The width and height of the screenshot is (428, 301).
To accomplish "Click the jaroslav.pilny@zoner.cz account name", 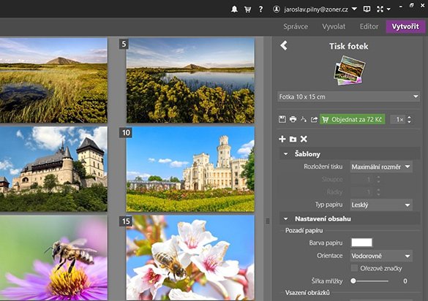I will (316, 9).
